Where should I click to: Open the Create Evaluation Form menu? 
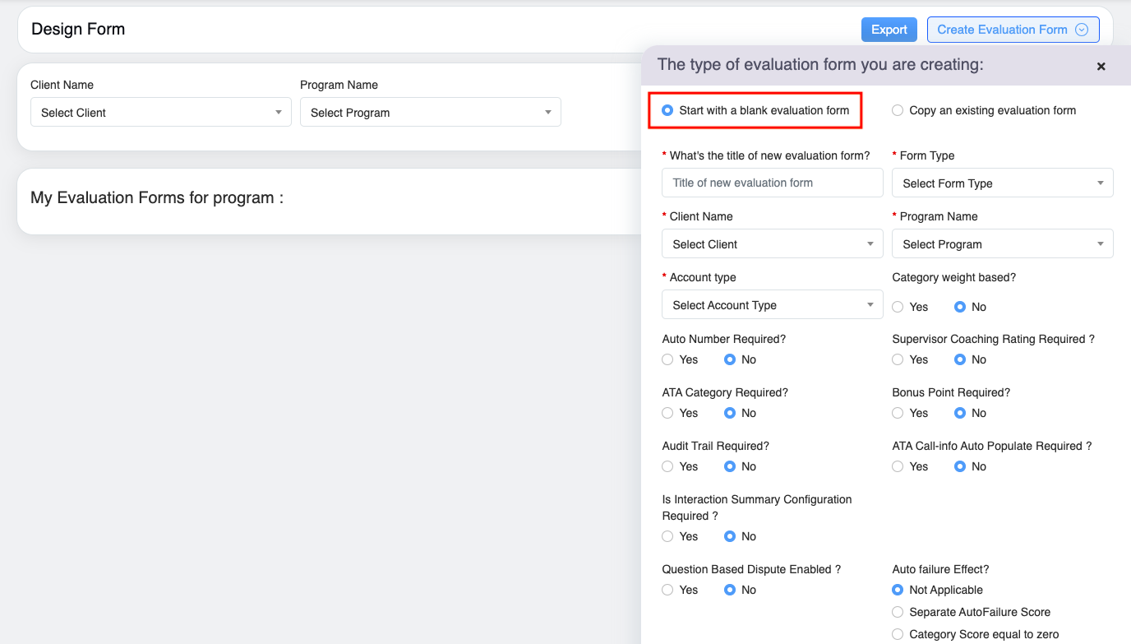coord(1013,30)
